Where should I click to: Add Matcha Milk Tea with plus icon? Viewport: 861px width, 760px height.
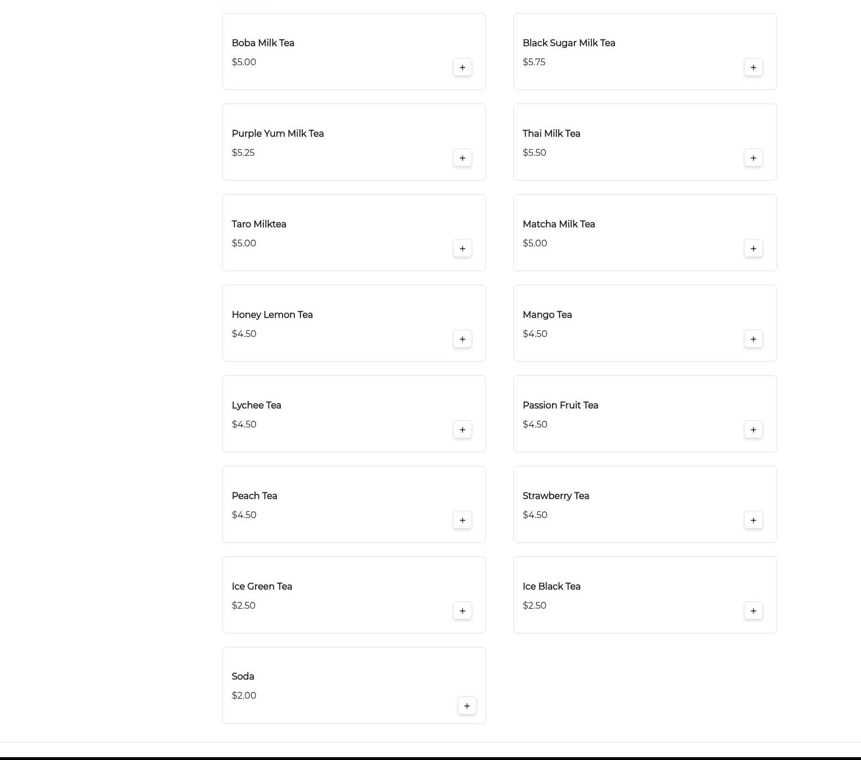(754, 249)
